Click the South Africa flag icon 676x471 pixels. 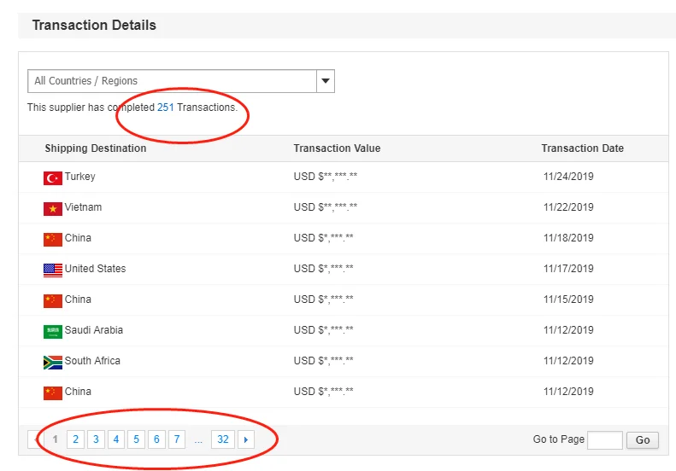(53, 363)
